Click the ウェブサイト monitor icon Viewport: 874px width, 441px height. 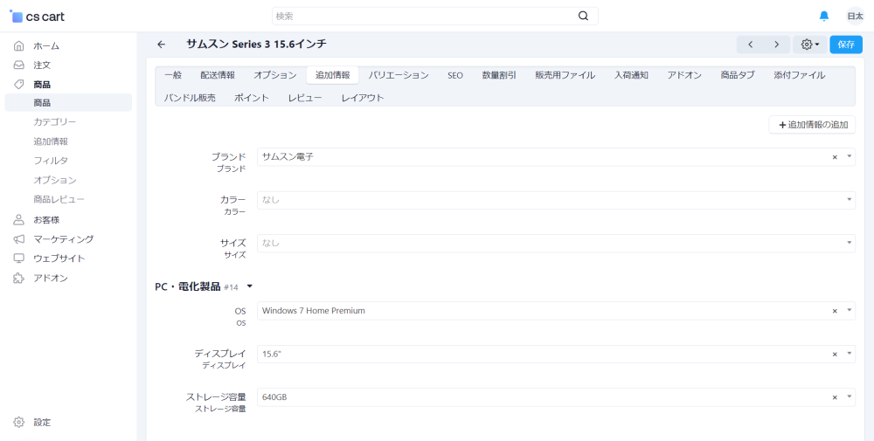19,258
